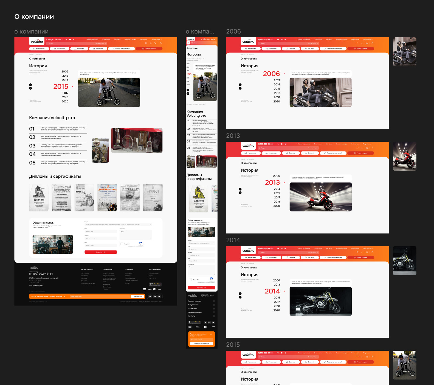Viewport: 434px width, 385px height.
Task: Click the account icon in the 2014 frame header
Action: tap(372, 252)
